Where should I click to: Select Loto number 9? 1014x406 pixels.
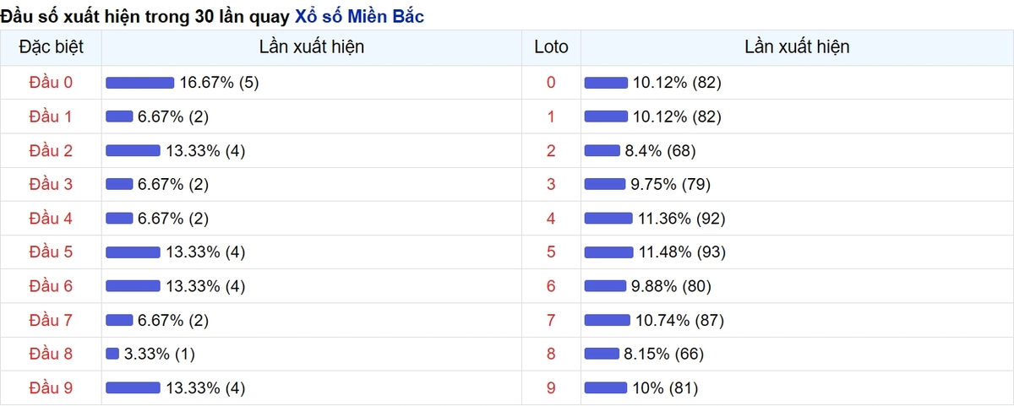coord(551,387)
